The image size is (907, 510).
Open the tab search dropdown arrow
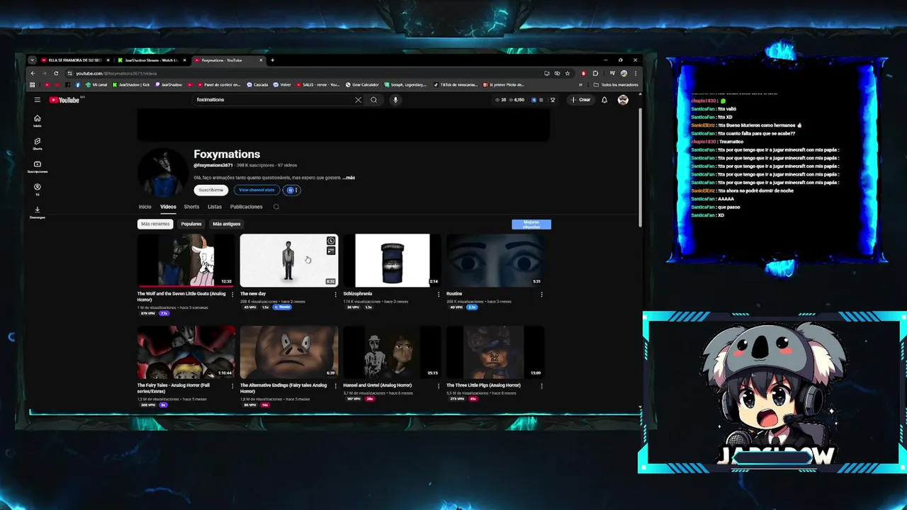(32, 60)
